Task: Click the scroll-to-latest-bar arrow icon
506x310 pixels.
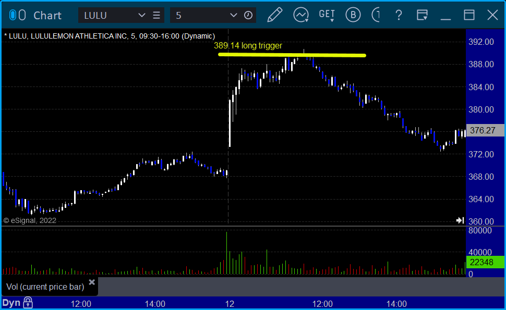Action: pyautogui.click(x=460, y=220)
